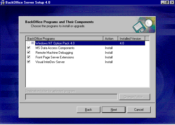Click the Installed Version column header
This screenshot has height=125, width=175.
pos(131,39)
